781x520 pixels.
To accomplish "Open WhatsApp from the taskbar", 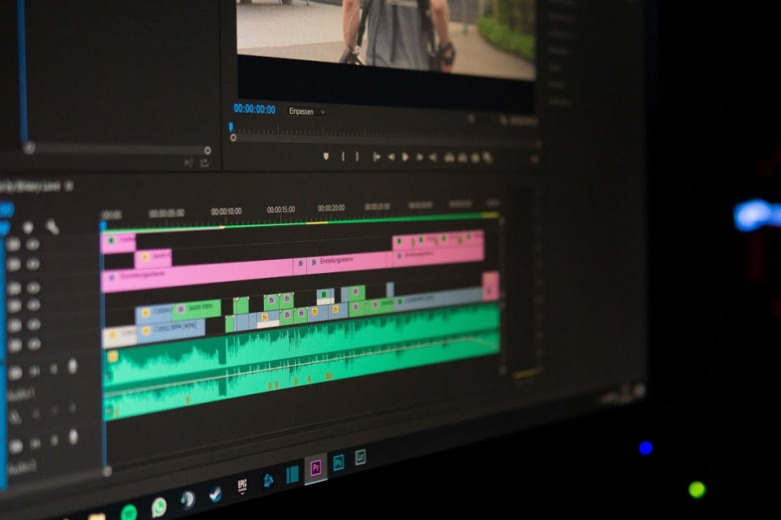I will [159, 507].
